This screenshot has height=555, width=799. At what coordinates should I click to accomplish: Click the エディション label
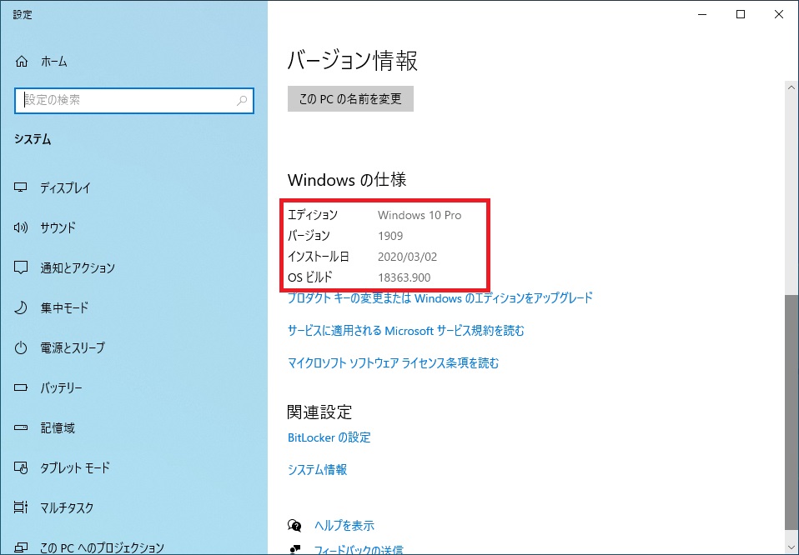pyautogui.click(x=313, y=215)
